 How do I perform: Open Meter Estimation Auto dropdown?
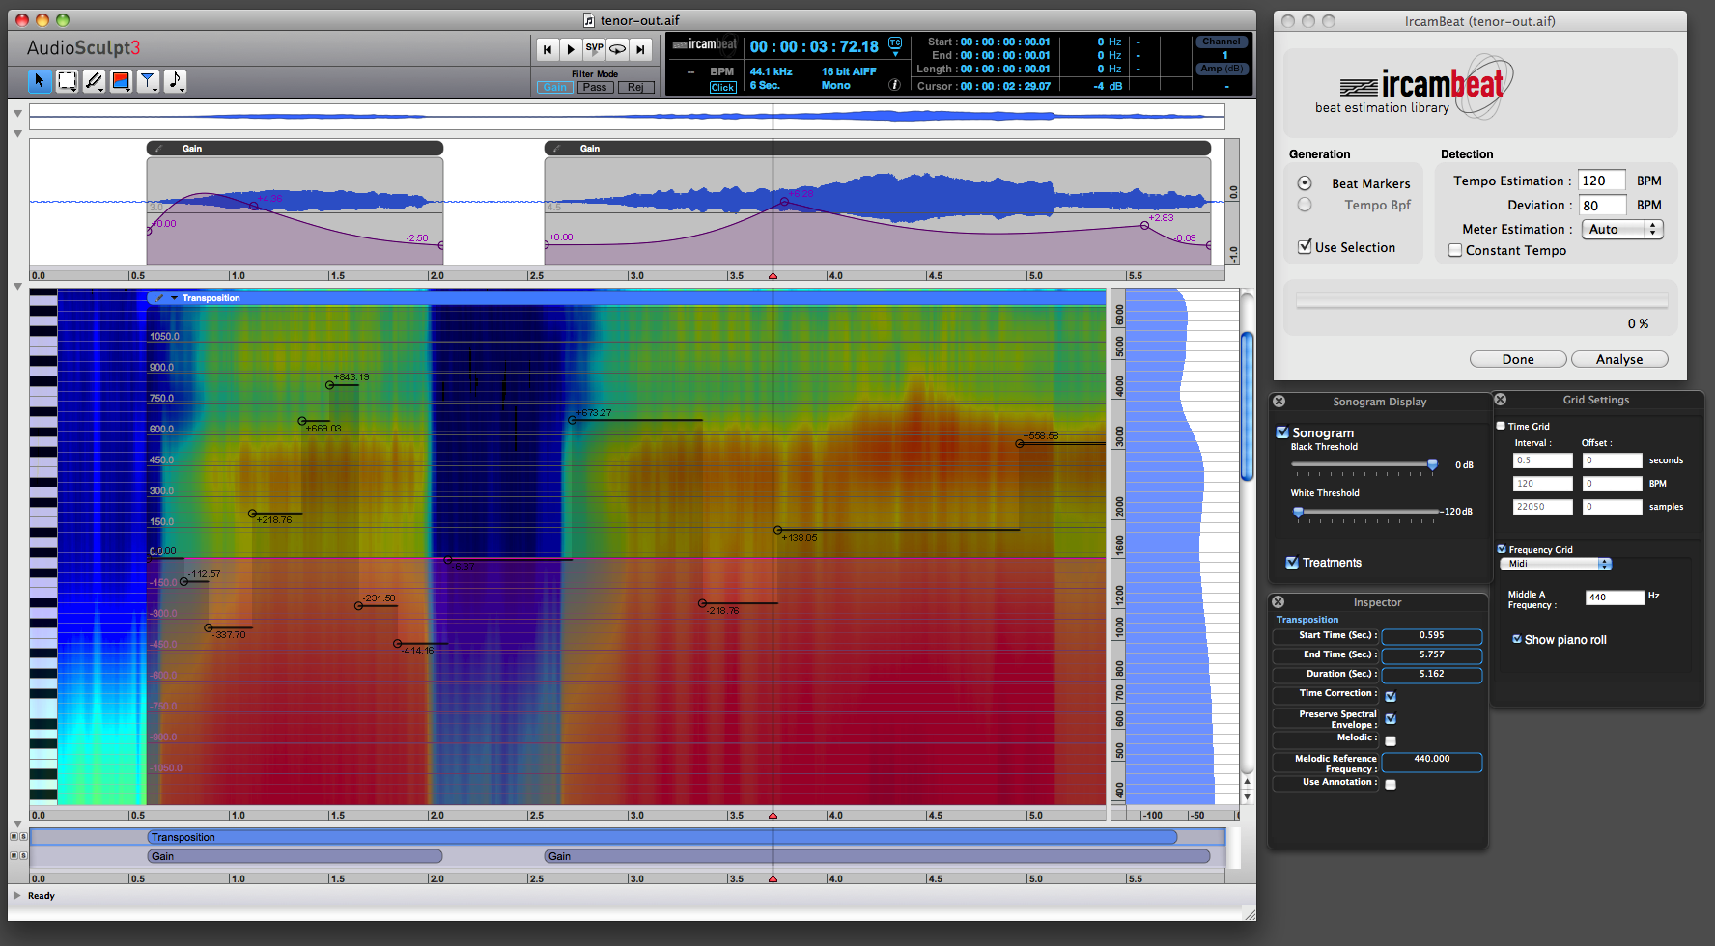(1622, 229)
